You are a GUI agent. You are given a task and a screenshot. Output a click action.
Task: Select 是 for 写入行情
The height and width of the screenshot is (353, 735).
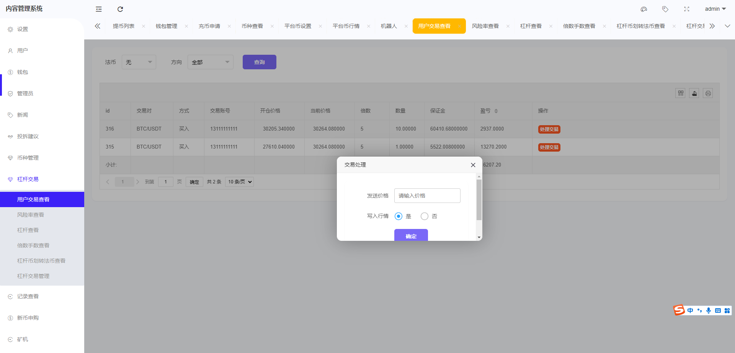coord(399,216)
